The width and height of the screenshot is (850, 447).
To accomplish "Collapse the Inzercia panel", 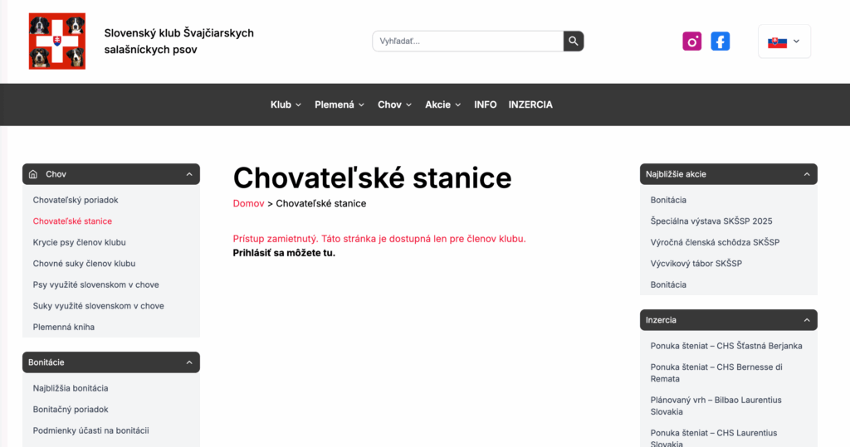I will point(806,320).
